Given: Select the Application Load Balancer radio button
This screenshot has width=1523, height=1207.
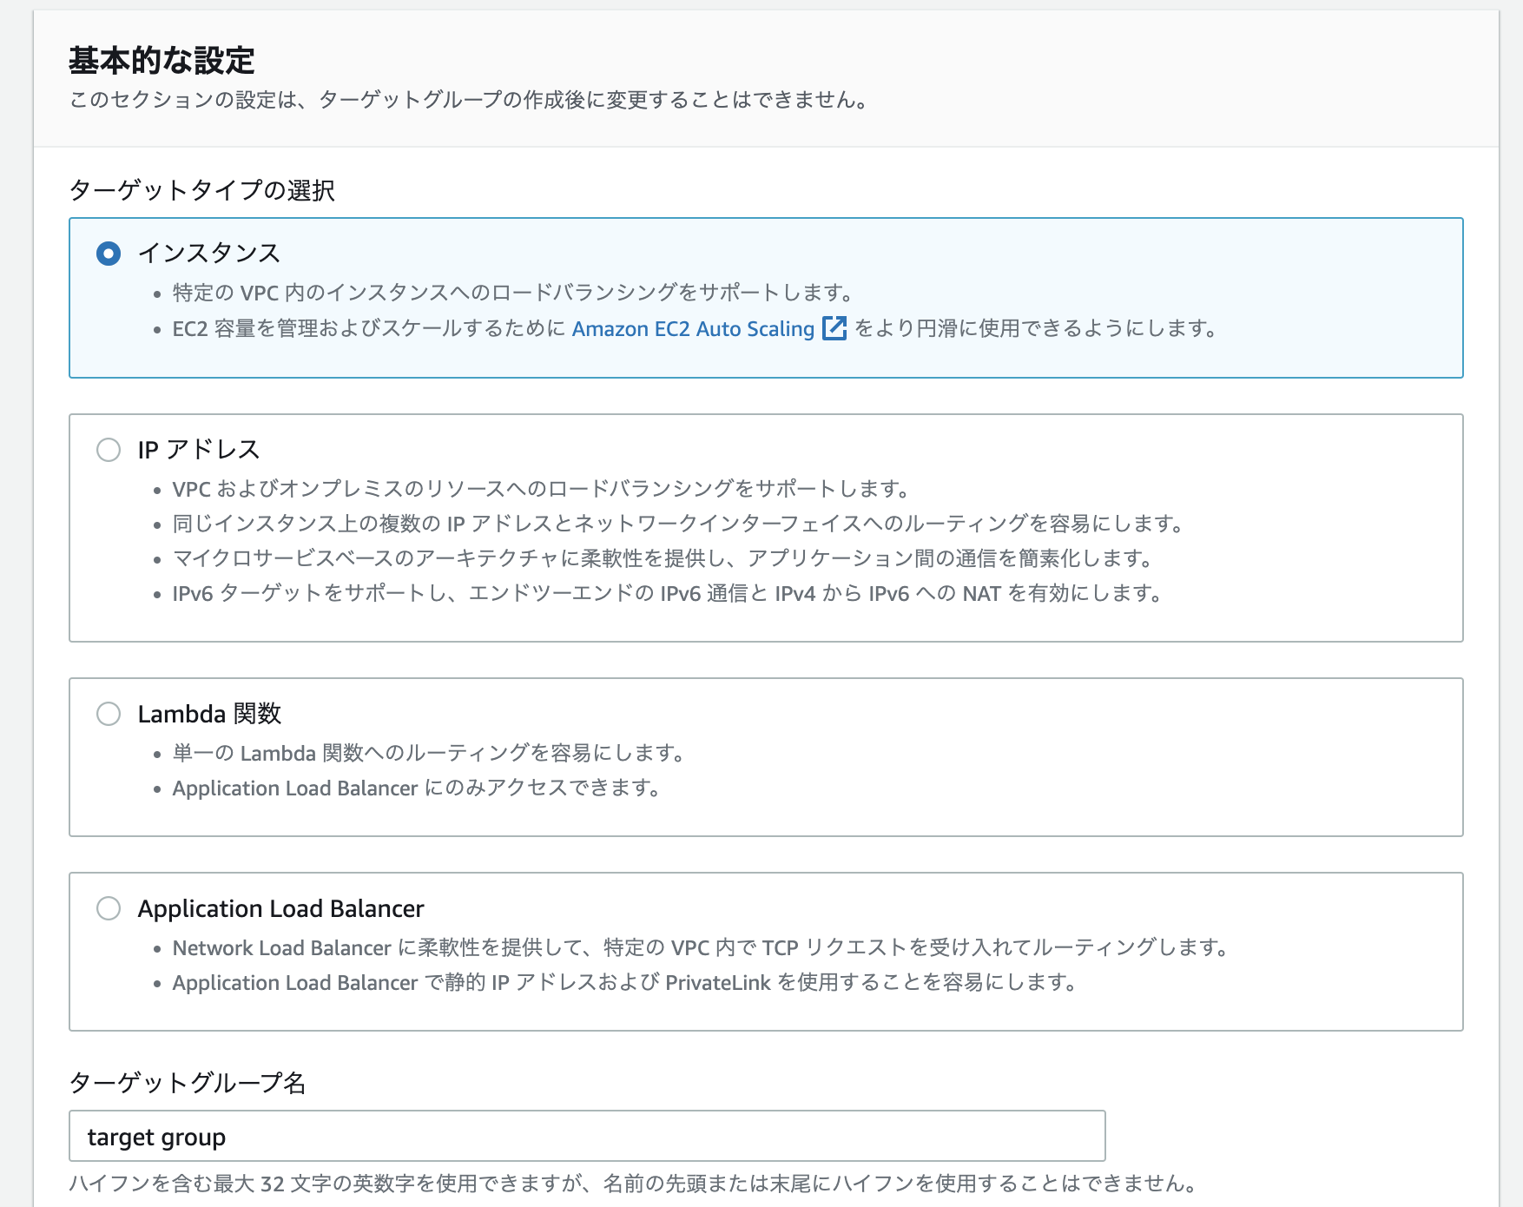Looking at the screenshot, I should click(x=109, y=908).
